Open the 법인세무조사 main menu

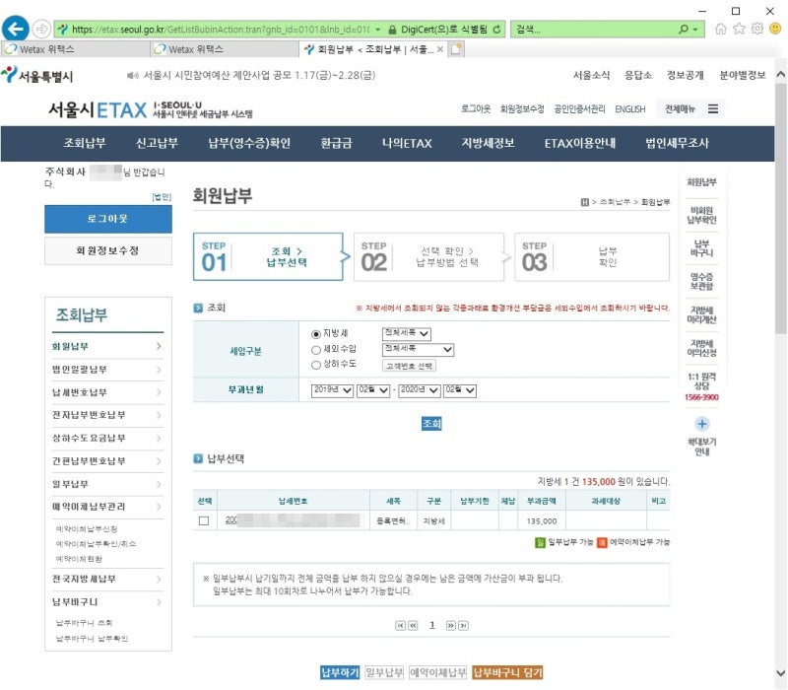[x=677, y=143]
